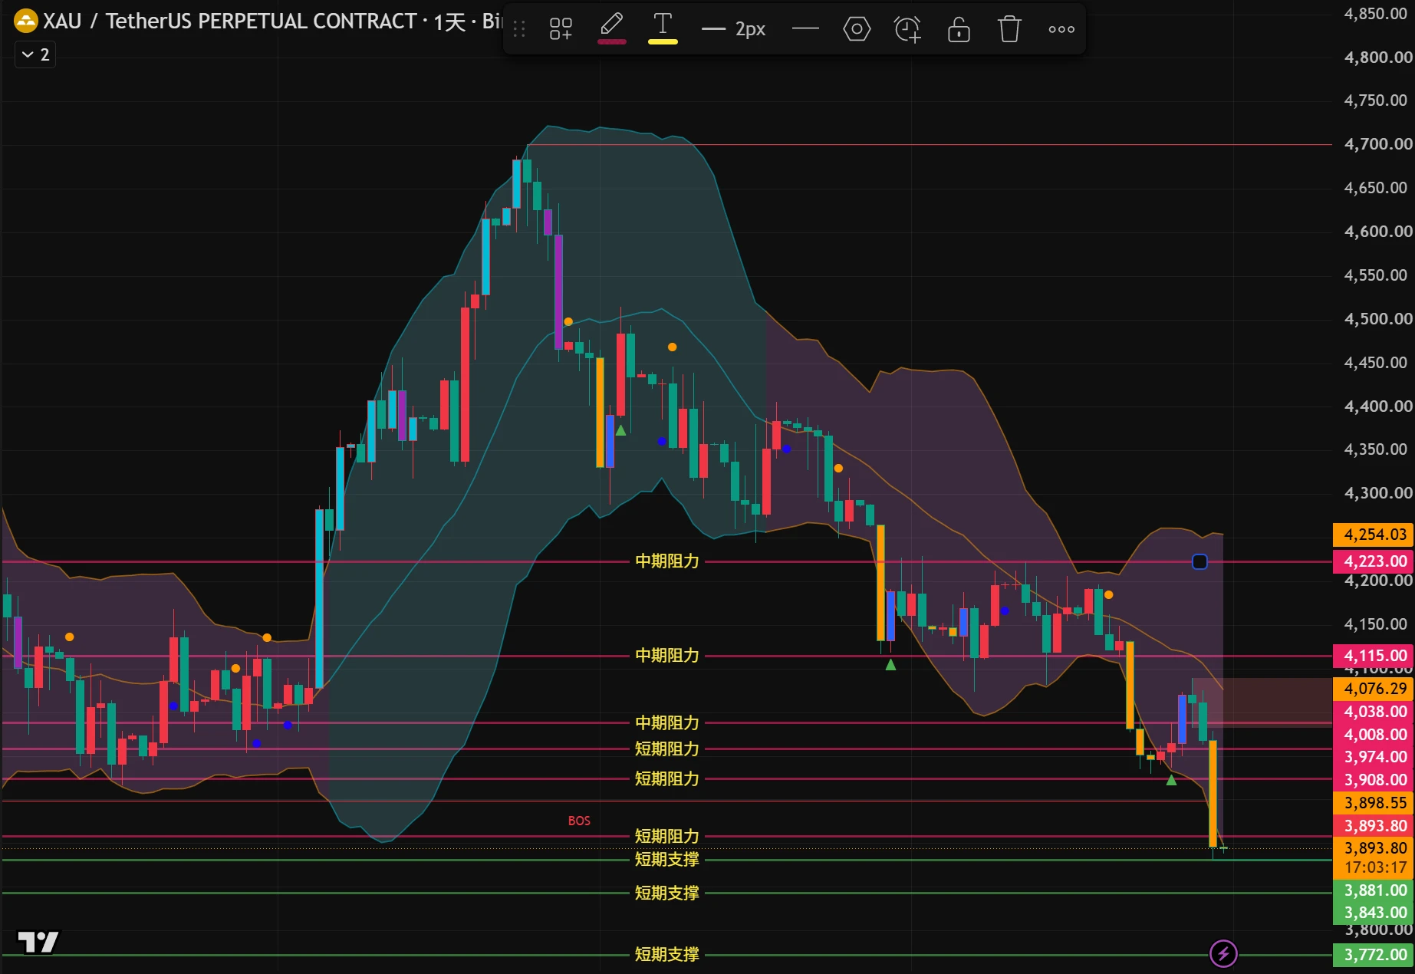This screenshot has height=974, width=1415.
Task: Open the templates grid icon in drawing toolbar
Action: (561, 29)
